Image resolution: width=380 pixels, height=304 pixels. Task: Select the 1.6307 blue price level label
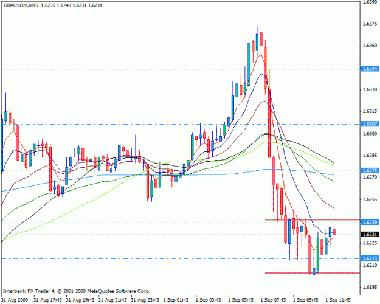click(x=370, y=124)
